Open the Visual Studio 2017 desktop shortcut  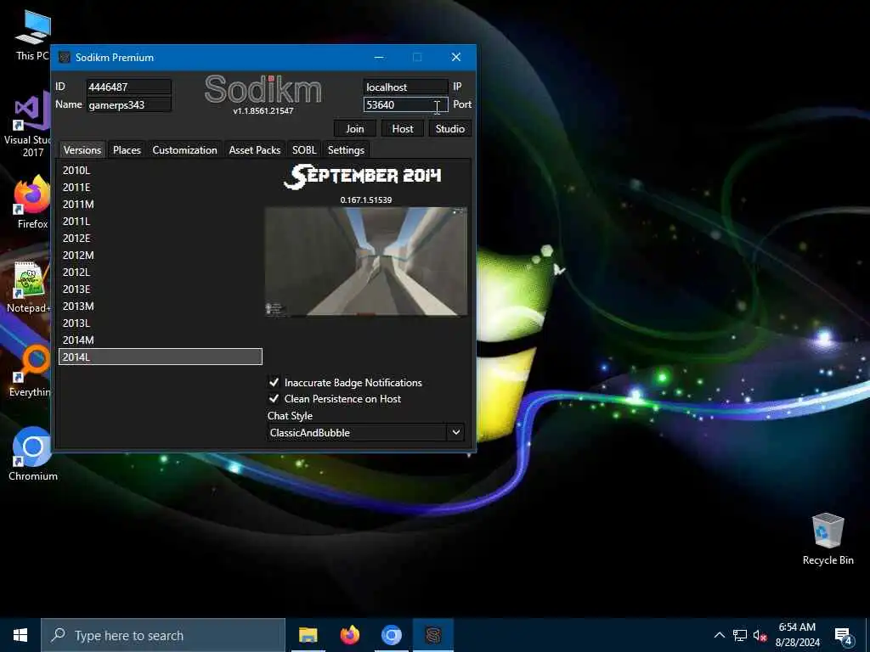[x=32, y=123]
